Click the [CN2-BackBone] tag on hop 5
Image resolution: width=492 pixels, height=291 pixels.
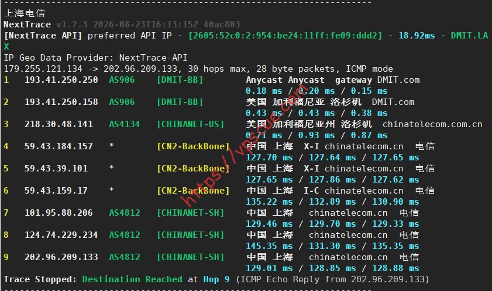point(193,169)
